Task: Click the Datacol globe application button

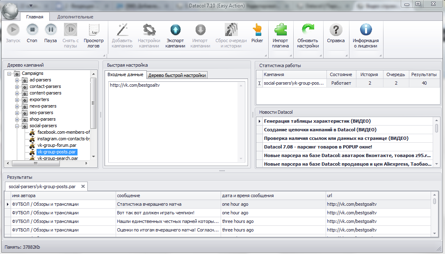Action: coord(10,11)
